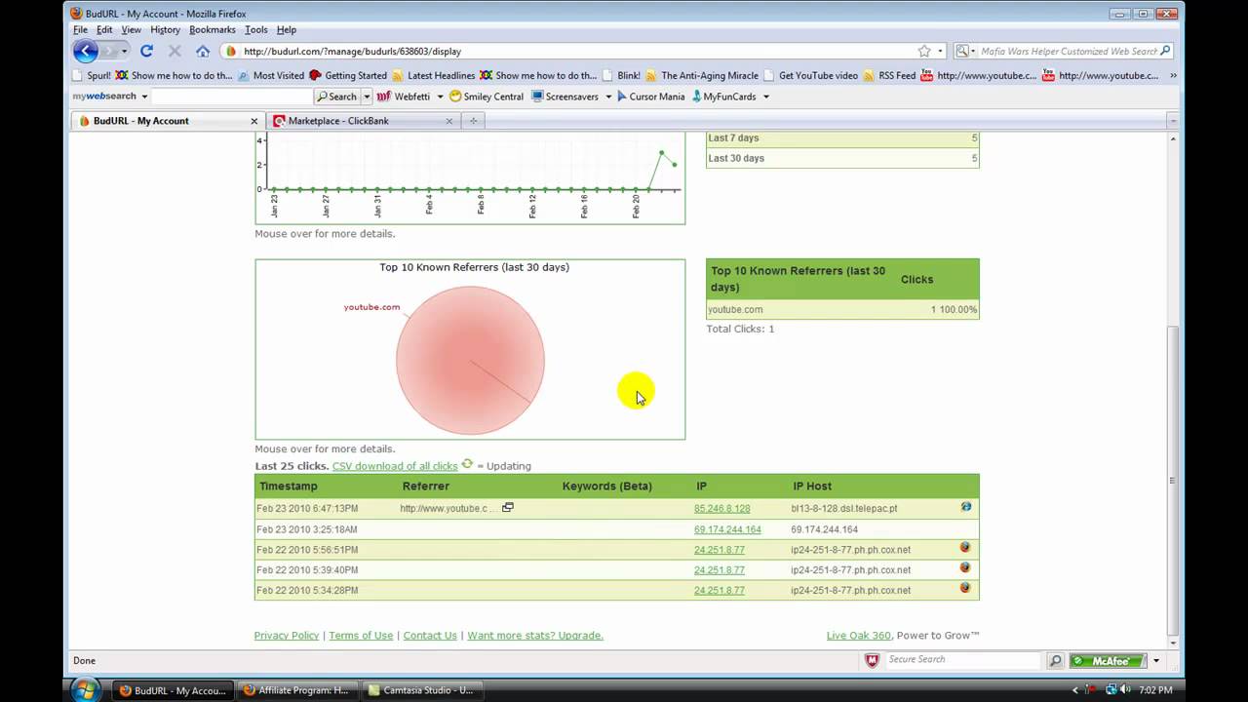This screenshot has width=1248, height=702.
Task: Open the Help menu
Action: click(x=287, y=30)
